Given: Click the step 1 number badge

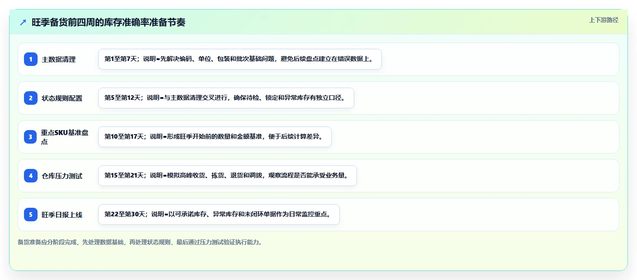Looking at the screenshot, I should pos(31,59).
